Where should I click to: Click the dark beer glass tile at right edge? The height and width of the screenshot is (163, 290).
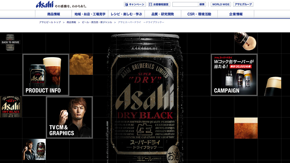pyautogui.click(x=273, y=86)
